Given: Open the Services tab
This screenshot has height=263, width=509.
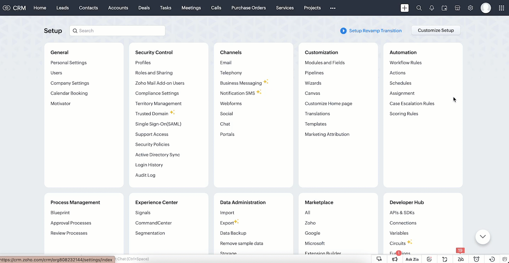Looking at the screenshot, I should (285, 8).
